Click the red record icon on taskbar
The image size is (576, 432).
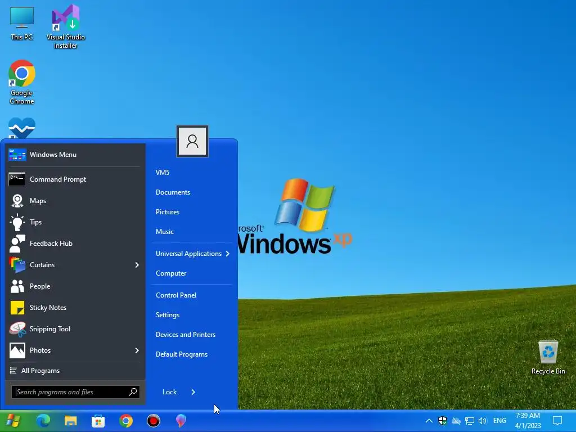pos(154,421)
